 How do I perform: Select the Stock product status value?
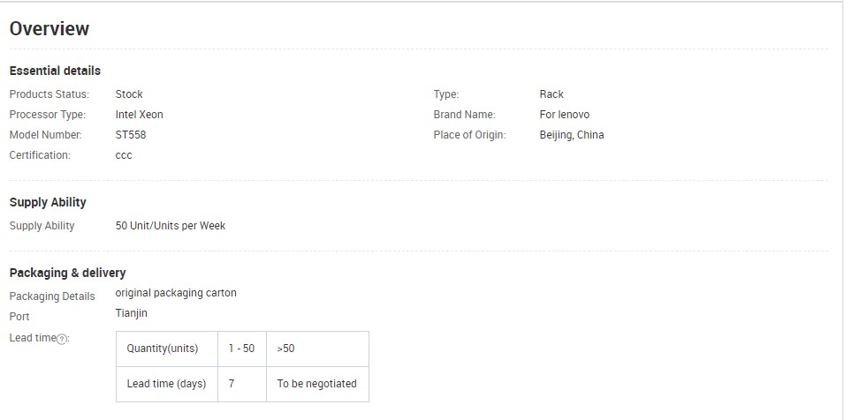click(129, 94)
